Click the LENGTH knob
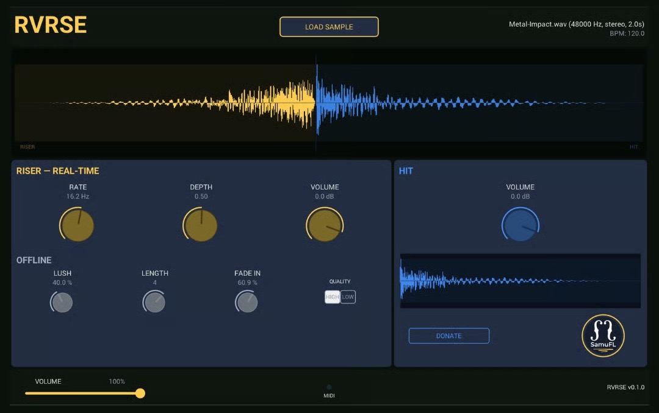Viewport: 659px width, 413px height. pos(155,302)
